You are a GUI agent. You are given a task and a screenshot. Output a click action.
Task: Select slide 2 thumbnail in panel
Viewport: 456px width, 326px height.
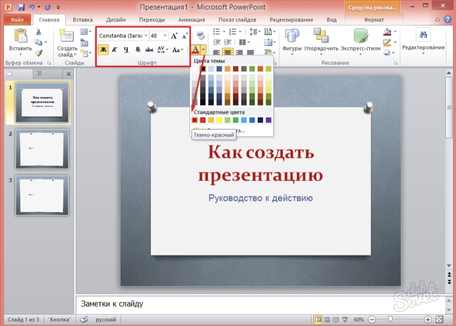(x=42, y=149)
